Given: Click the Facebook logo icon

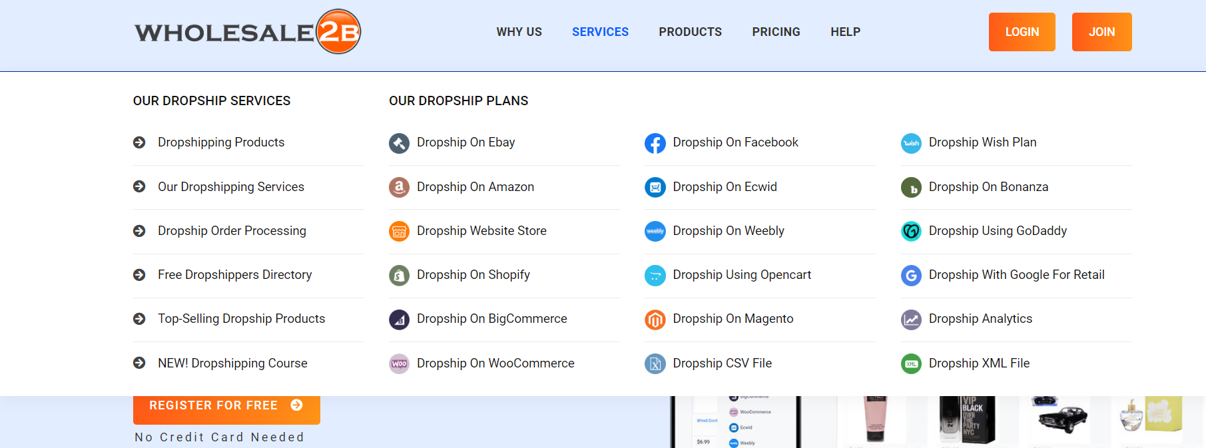Looking at the screenshot, I should (655, 143).
